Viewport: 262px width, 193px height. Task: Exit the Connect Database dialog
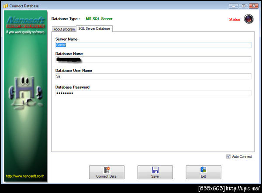(x=203, y=172)
